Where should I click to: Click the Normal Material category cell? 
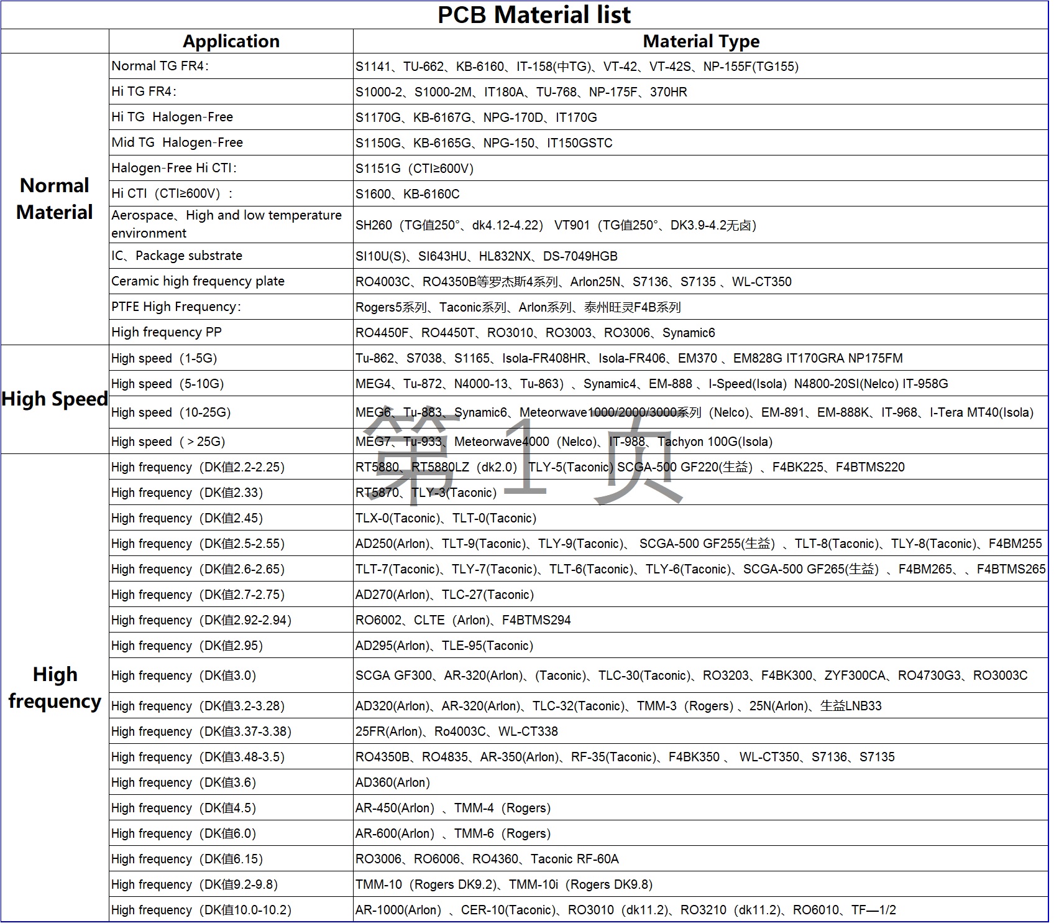click(55, 199)
